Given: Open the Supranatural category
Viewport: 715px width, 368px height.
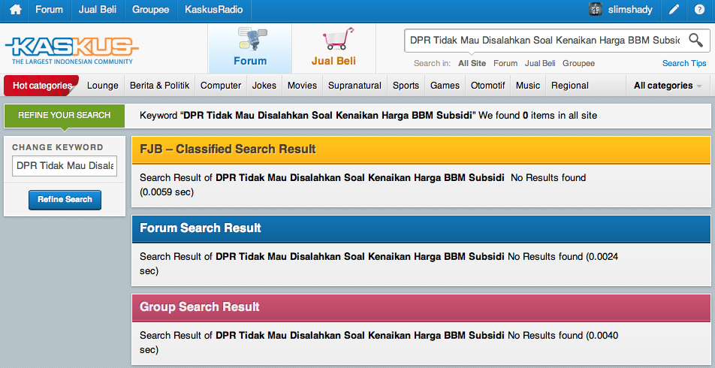Looking at the screenshot, I should pos(354,86).
